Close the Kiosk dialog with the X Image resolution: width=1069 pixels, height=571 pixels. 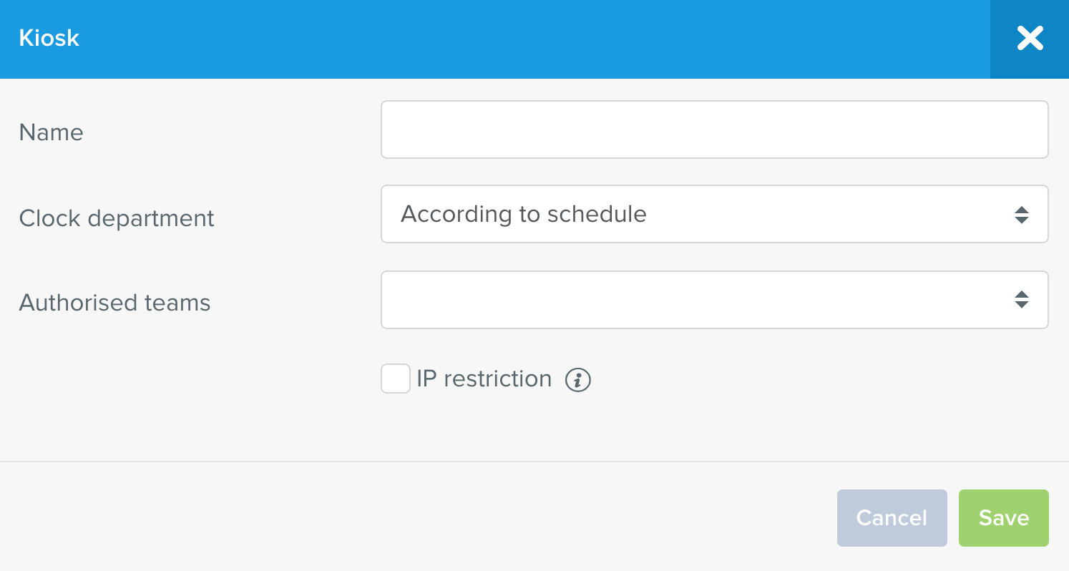click(x=1030, y=39)
